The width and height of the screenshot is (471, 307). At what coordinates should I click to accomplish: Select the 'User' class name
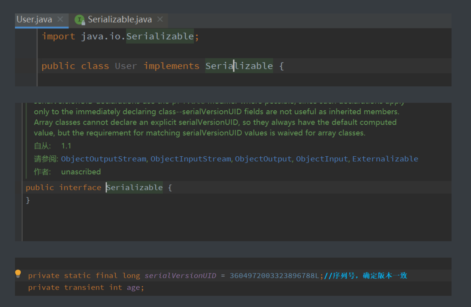coord(126,66)
